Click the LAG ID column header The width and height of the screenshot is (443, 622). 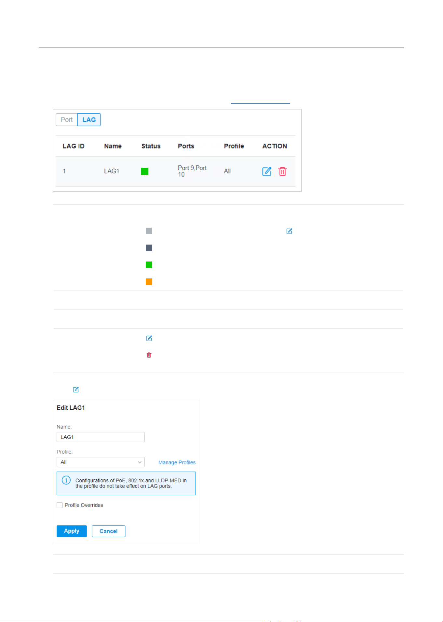click(x=74, y=146)
